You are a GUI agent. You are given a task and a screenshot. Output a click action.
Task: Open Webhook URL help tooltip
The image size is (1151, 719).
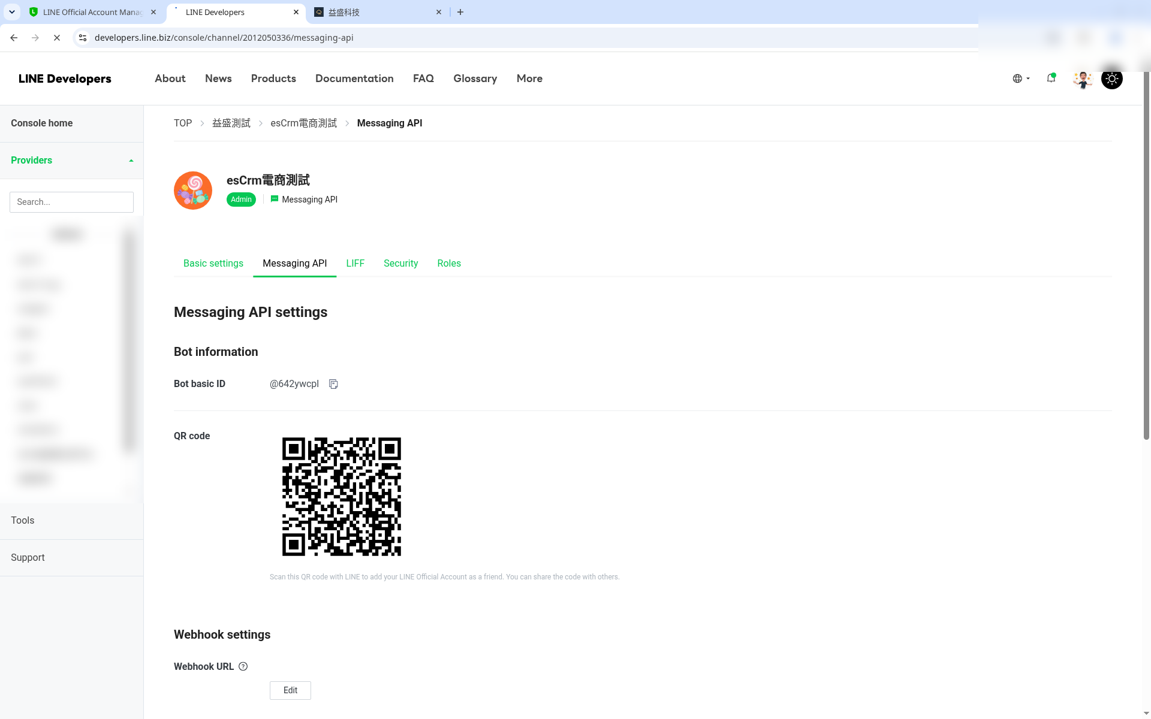(x=243, y=666)
